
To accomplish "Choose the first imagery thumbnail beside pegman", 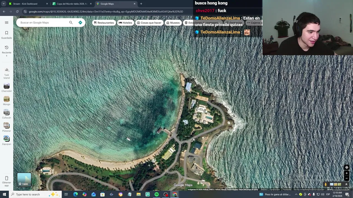I will [331, 185].
